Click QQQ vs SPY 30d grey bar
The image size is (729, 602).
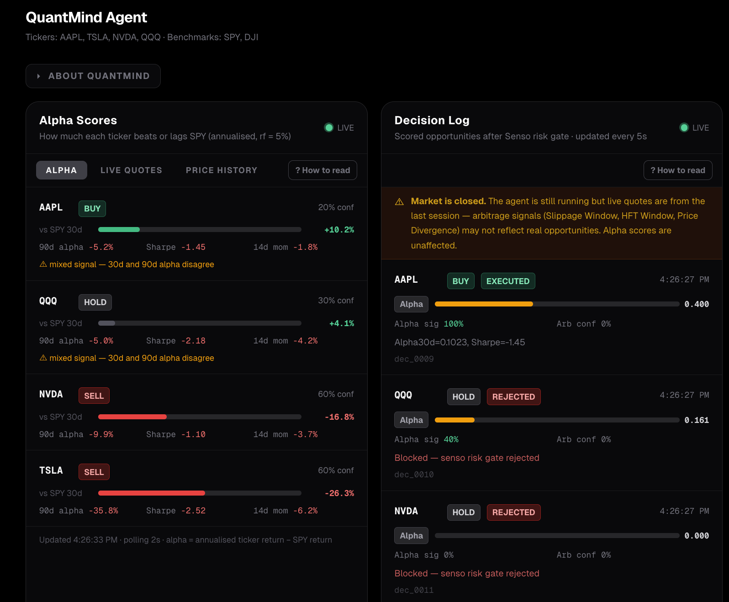[x=106, y=323]
